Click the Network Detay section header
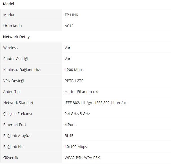The height and width of the screenshot is (164, 171). 16,37
